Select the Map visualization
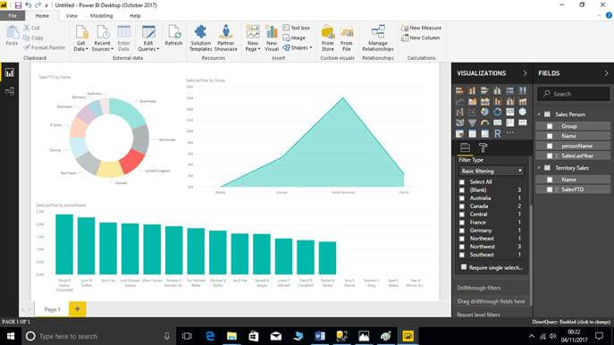614x345 pixels. click(x=522, y=112)
